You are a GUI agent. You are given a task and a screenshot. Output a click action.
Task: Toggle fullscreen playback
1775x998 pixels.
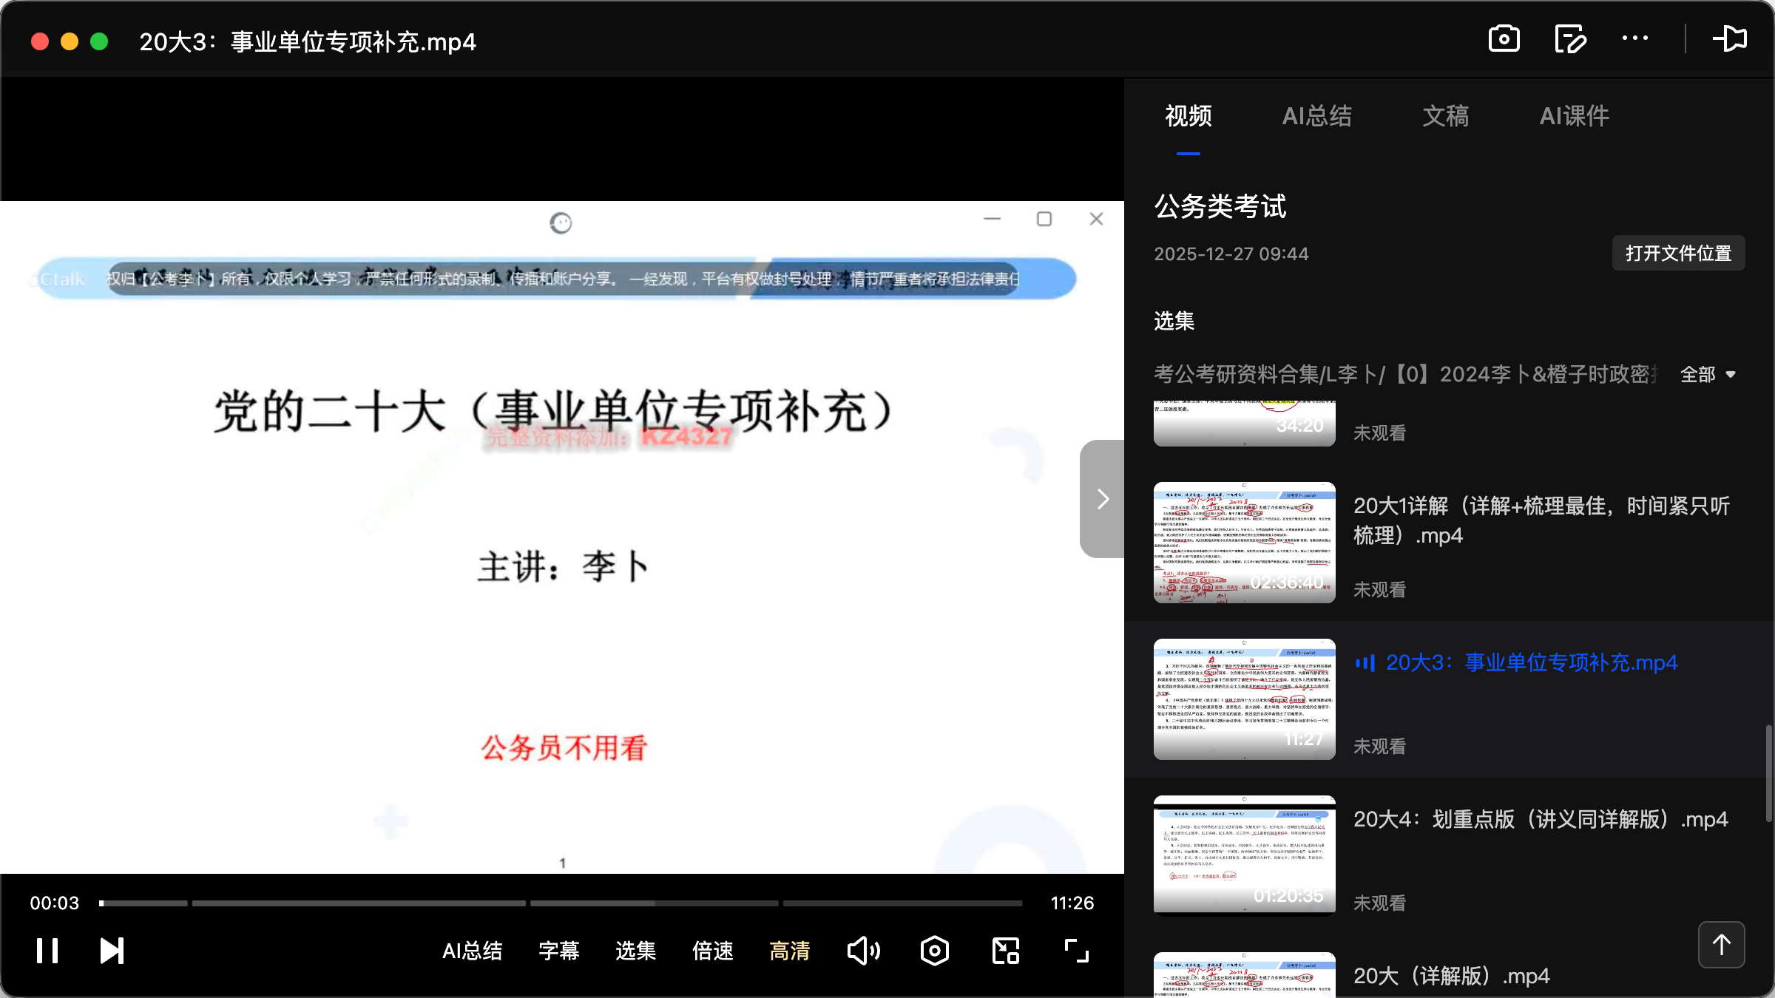pyautogui.click(x=1075, y=950)
